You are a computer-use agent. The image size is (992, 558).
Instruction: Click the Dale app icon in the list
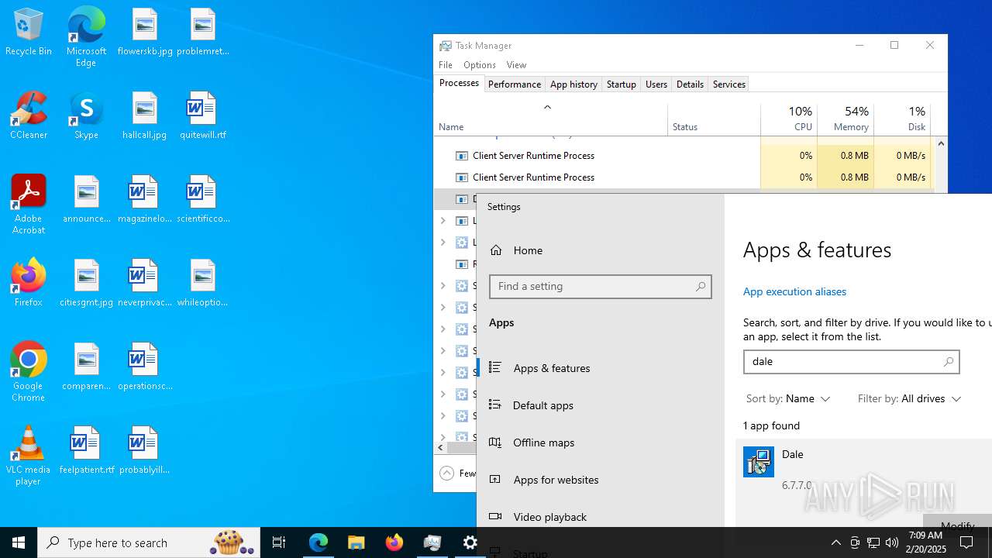[758, 462]
